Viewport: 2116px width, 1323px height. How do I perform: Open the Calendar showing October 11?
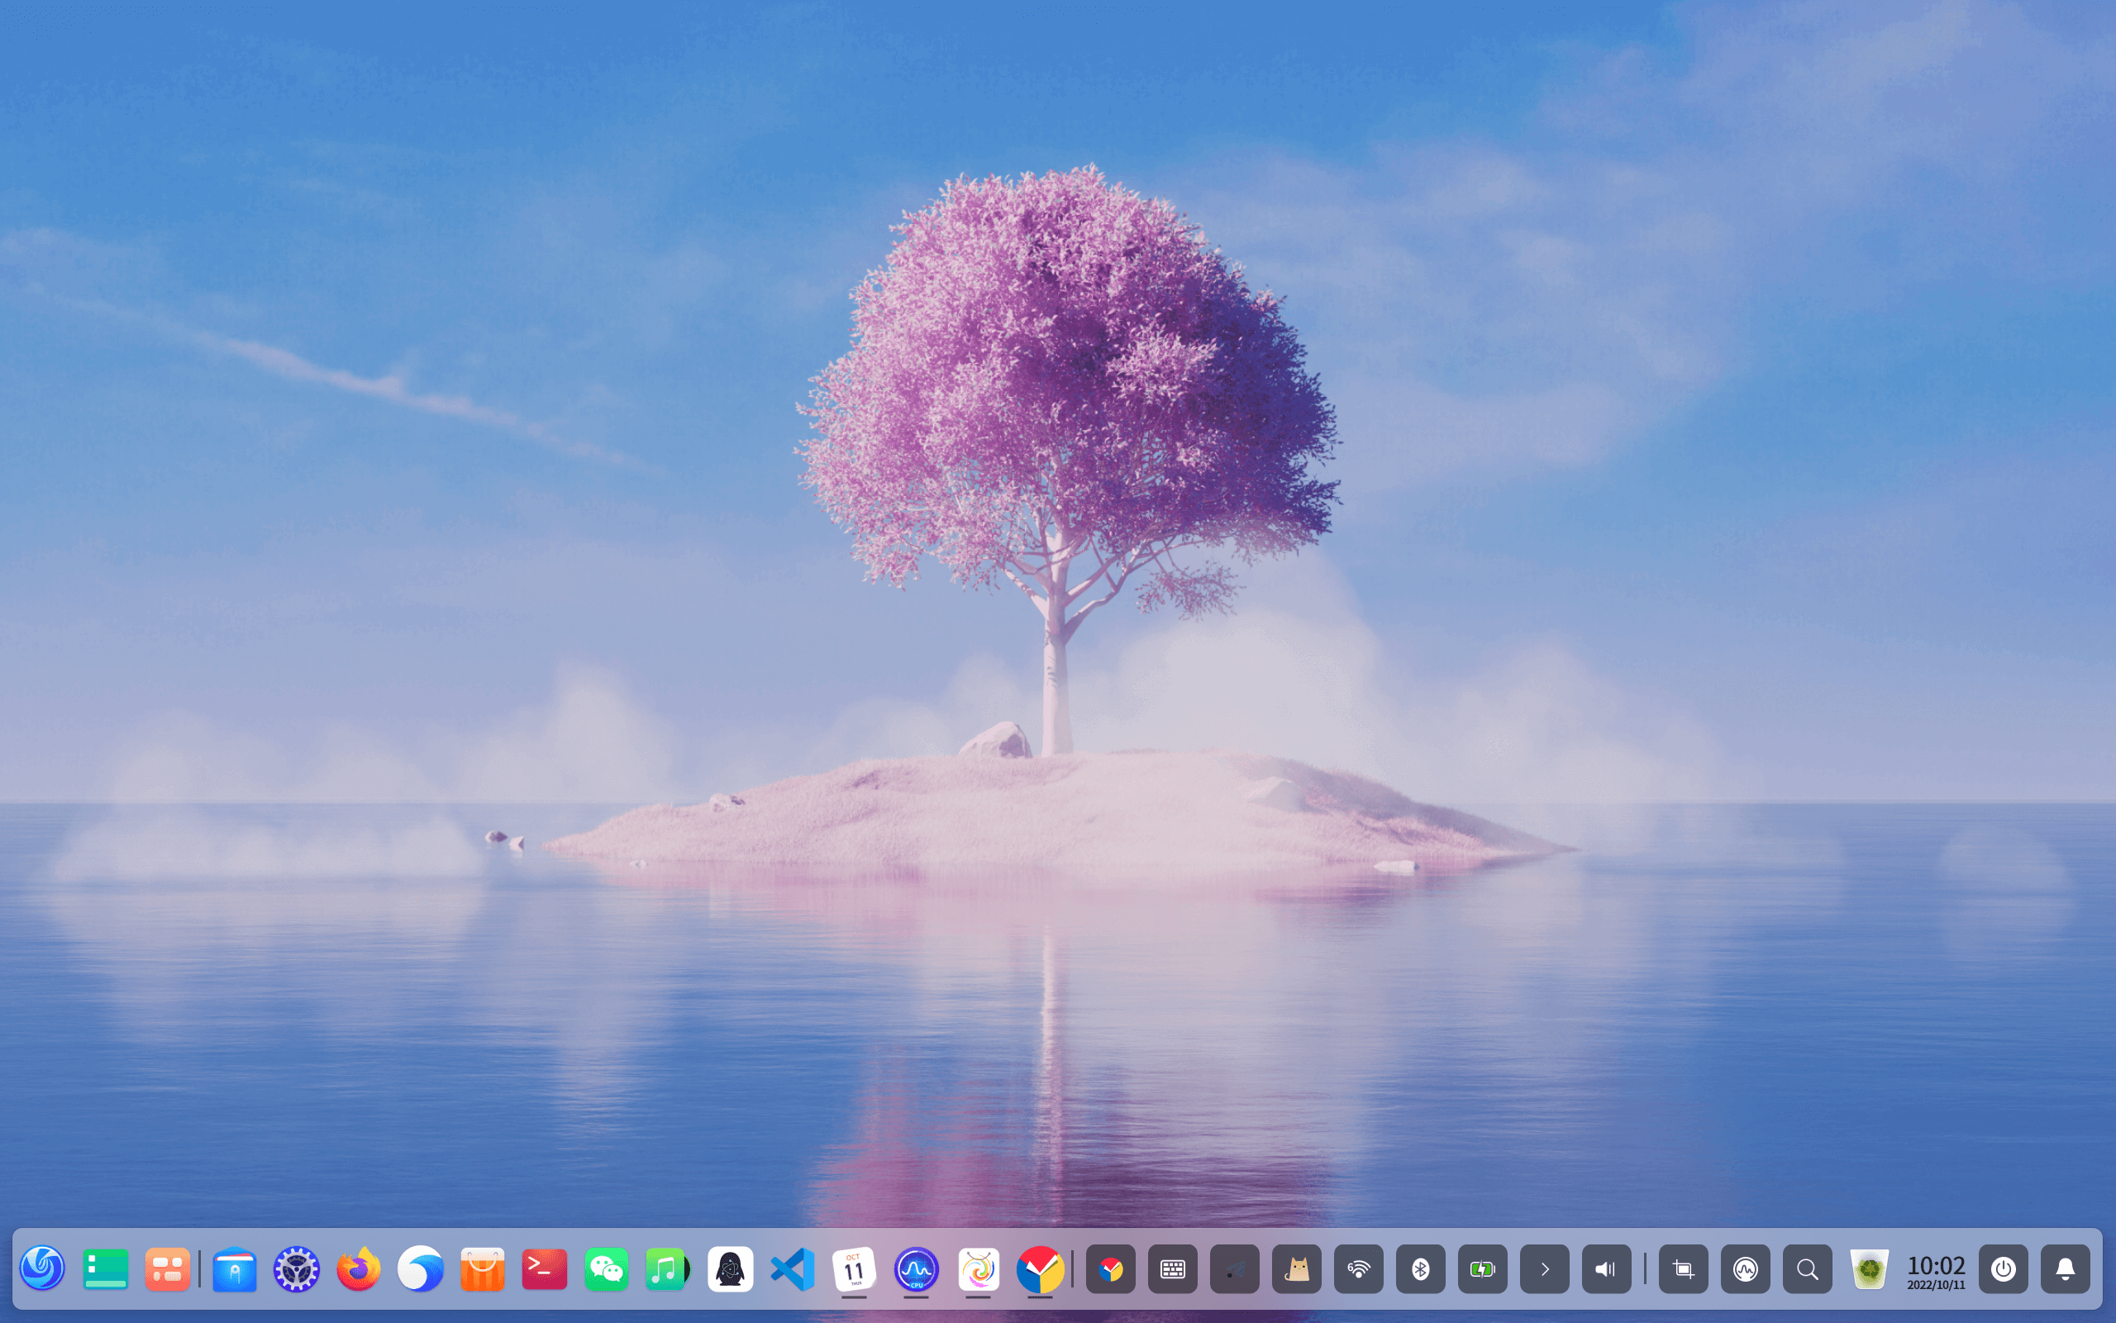(855, 1268)
